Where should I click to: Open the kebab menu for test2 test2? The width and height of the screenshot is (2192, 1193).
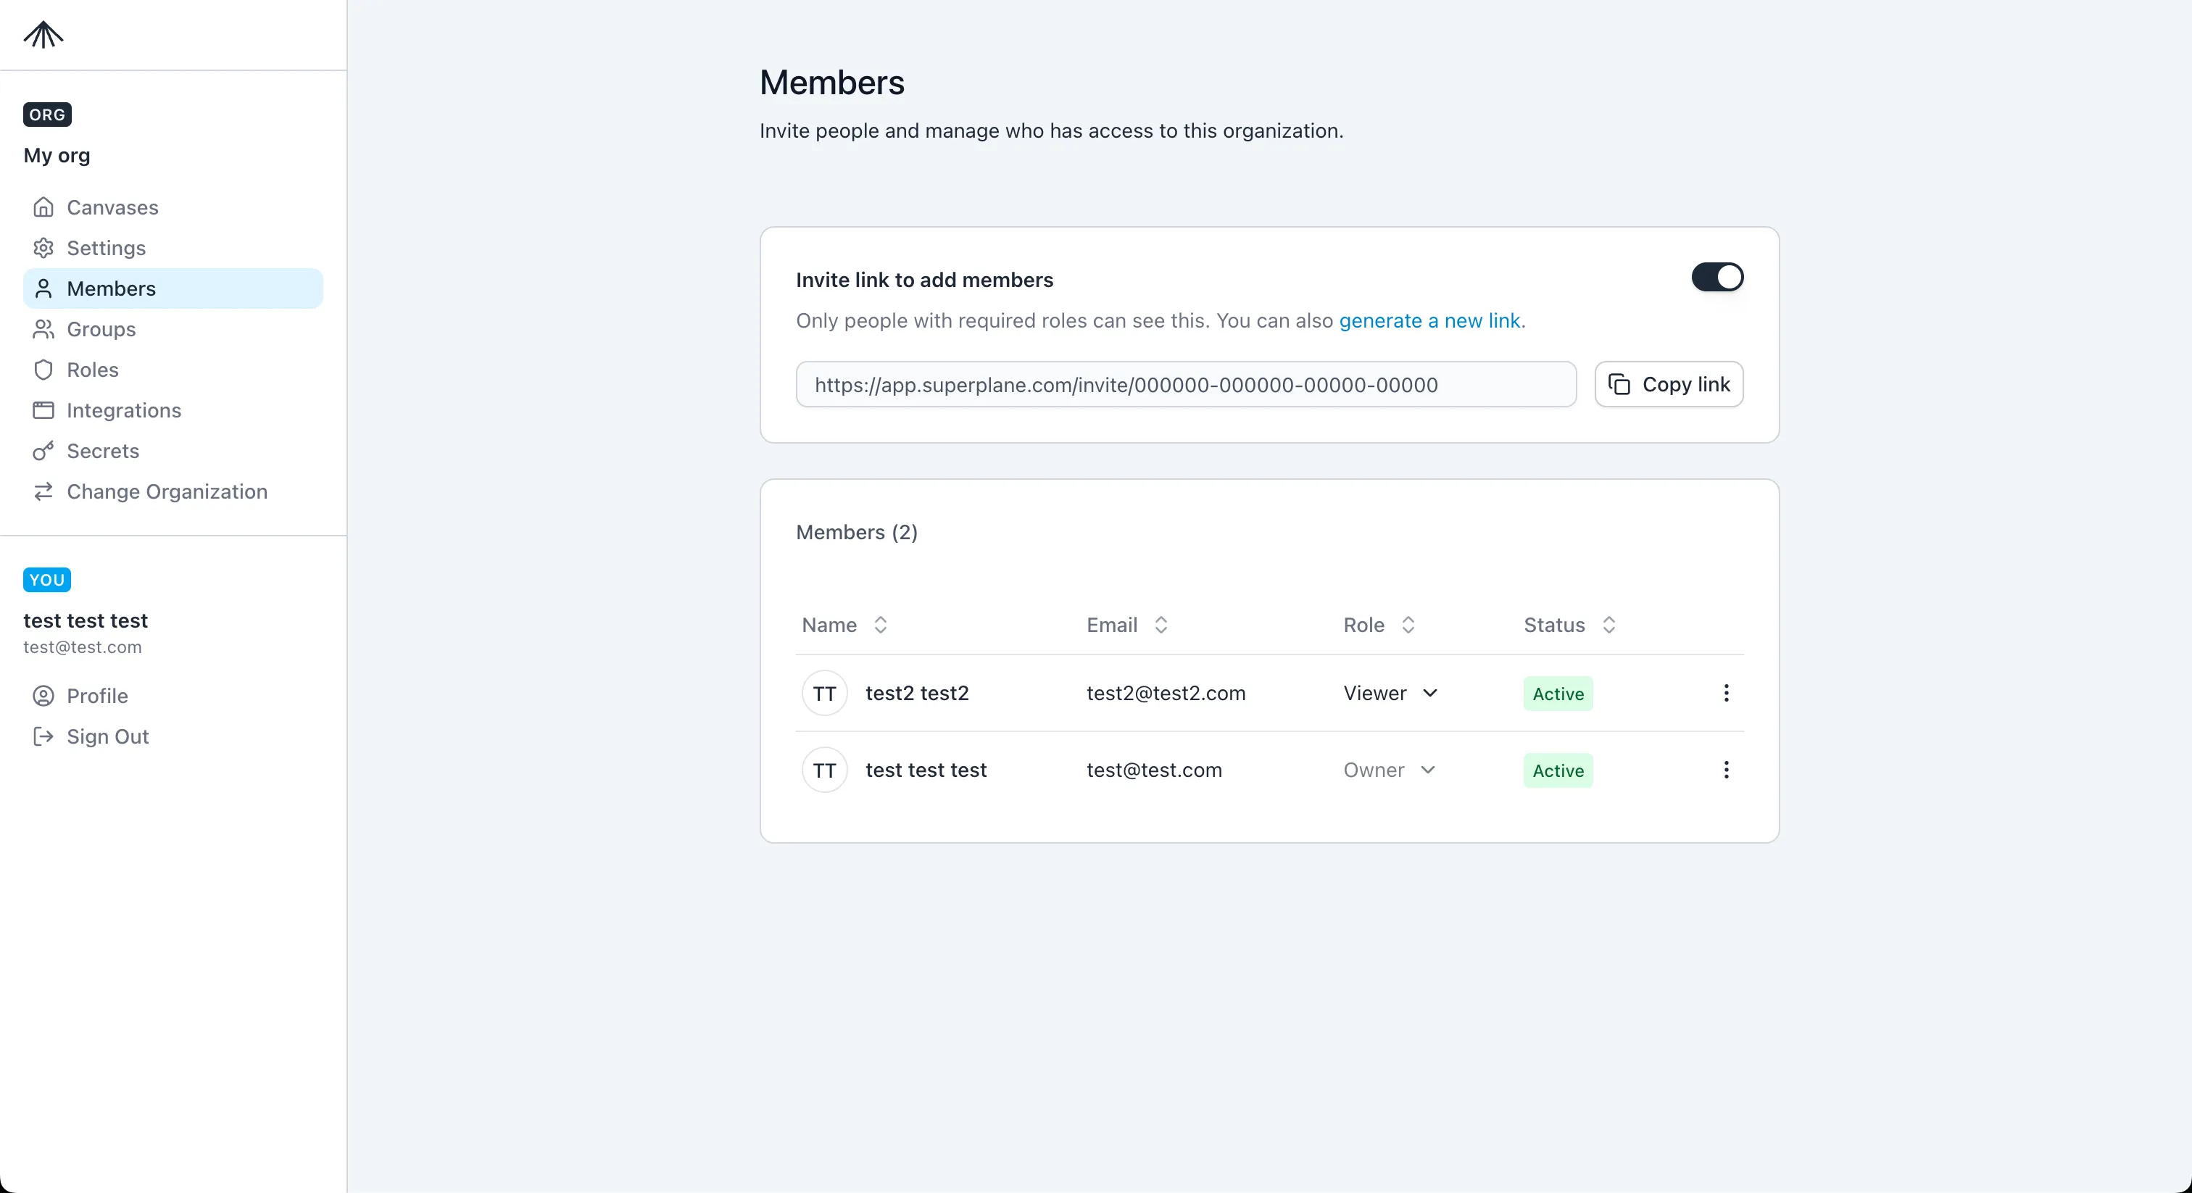pos(1726,693)
